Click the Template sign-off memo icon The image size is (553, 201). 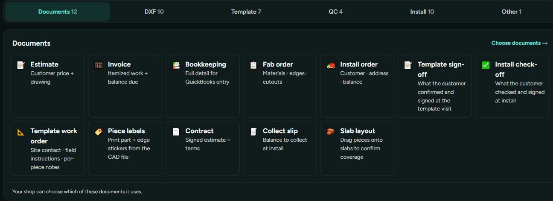[x=408, y=65]
